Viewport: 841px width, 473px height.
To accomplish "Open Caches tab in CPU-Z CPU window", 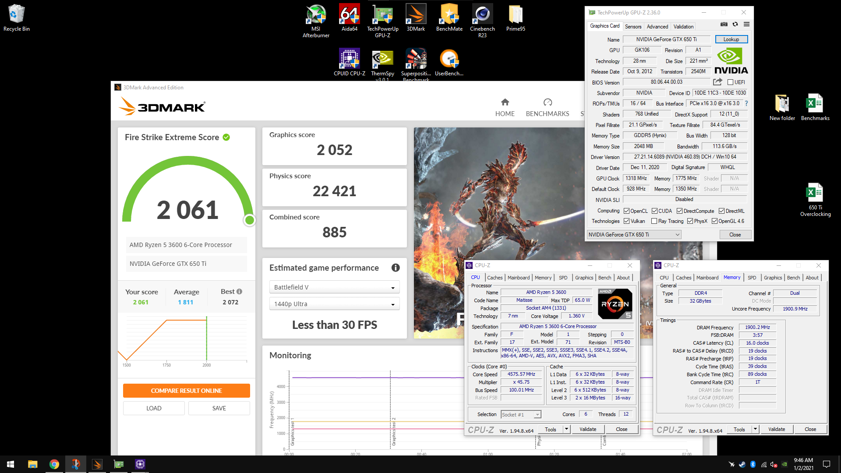I will pos(495,278).
